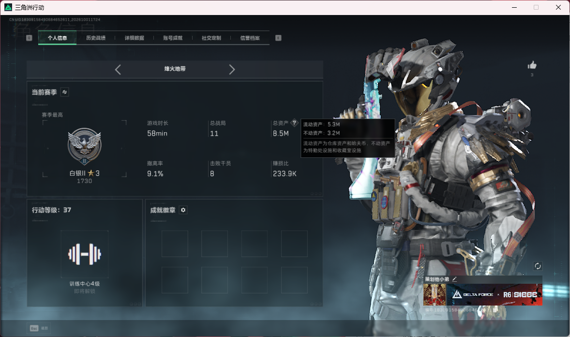This screenshot has width=570, height=337.
Task: Open the 详细数据 tab
Action: click(x=134, y=38)
